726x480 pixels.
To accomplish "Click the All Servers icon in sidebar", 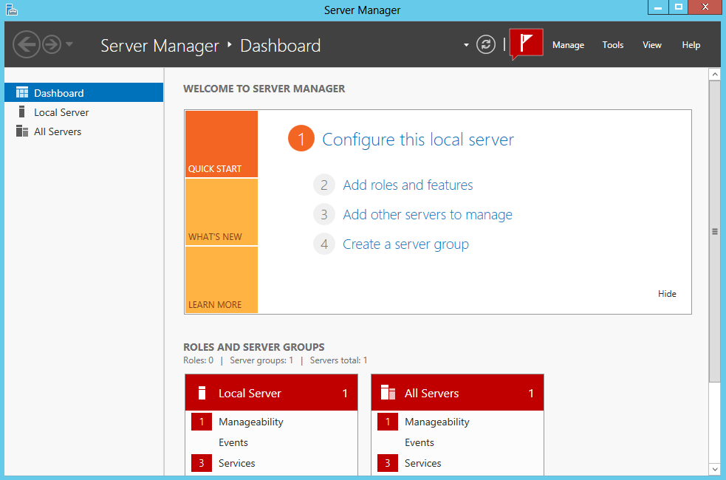I will 21,131.
